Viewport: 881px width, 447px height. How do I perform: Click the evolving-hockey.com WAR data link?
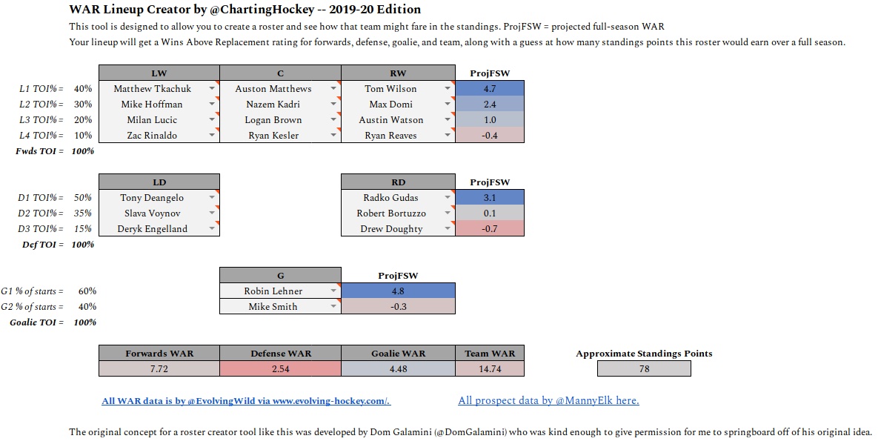[246, 401]
